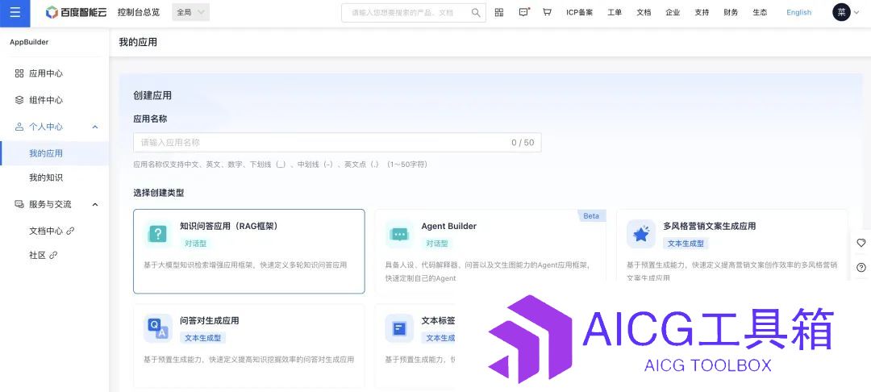Click the Baidu AI Cloud logo
Viewport: 871px width, 392px height.
[x=77, y=12]
